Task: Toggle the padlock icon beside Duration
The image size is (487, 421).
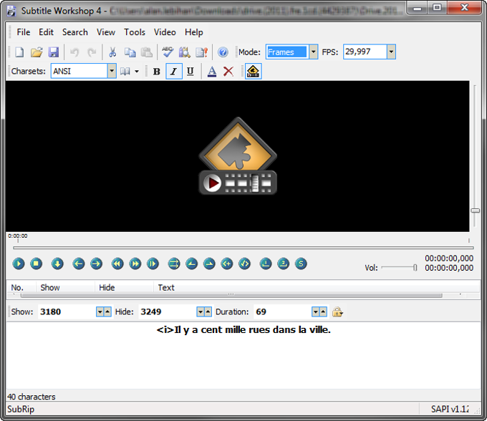Action: pyautogui.click(x=337, y=311)
